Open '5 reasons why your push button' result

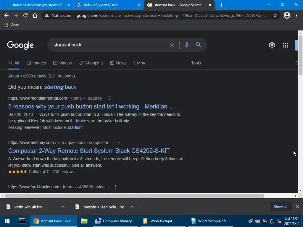tap(91, 106)
